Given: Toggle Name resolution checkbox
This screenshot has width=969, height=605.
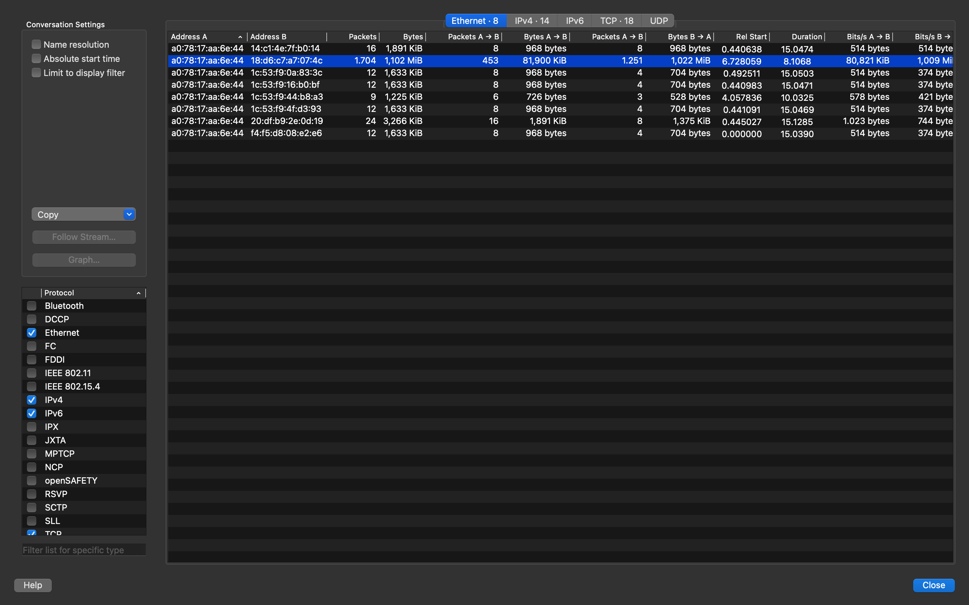Looking at the screenshot, I should 36,45.
